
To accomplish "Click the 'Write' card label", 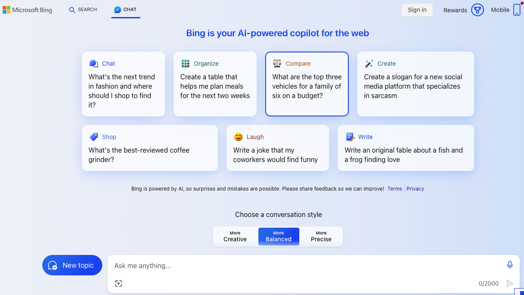I will pos(365,137).
